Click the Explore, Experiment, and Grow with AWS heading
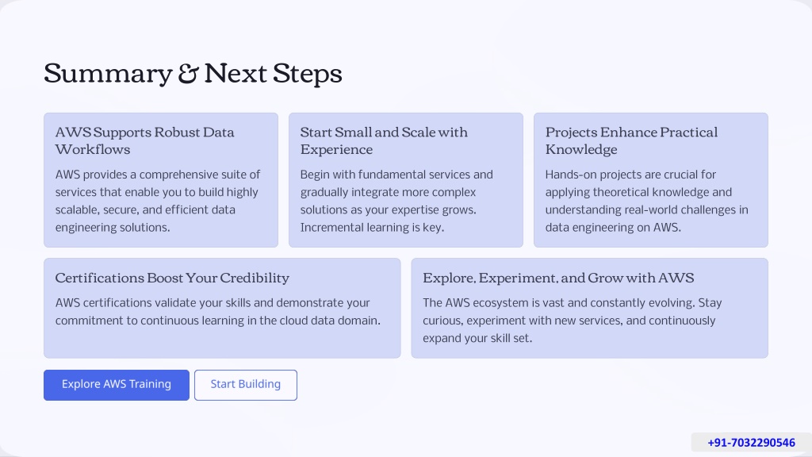 pyautogui.click(x=558, y=278)
